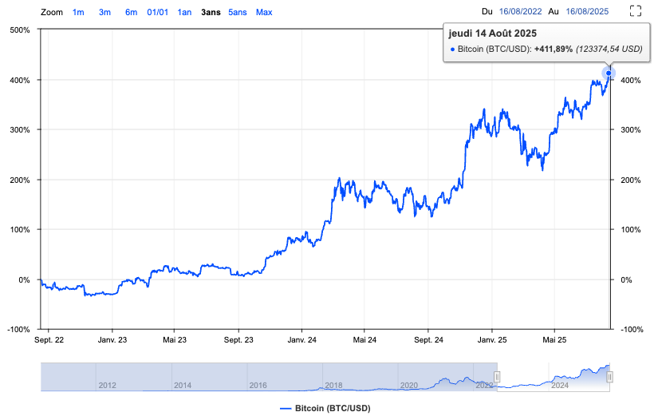Zoom the chart to 1an
This screenshot has height=420, width=658.
click(x=184, y=12)
